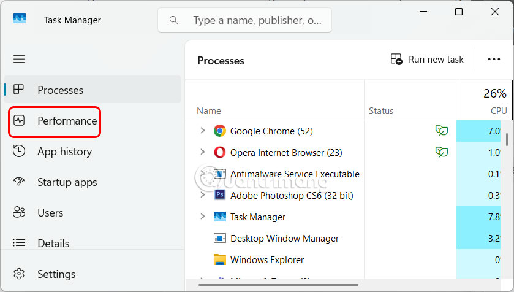This screenshot has height=292, width=514.
Task: Open the Details page
Action: (93, 243)
